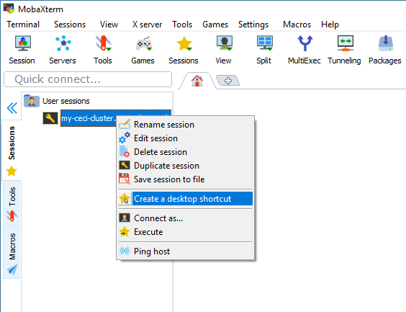The height and width of the screenshot is (312, 406).
Task: Select the Macros vertical sidebar tab
Action: tap(12, 253)
